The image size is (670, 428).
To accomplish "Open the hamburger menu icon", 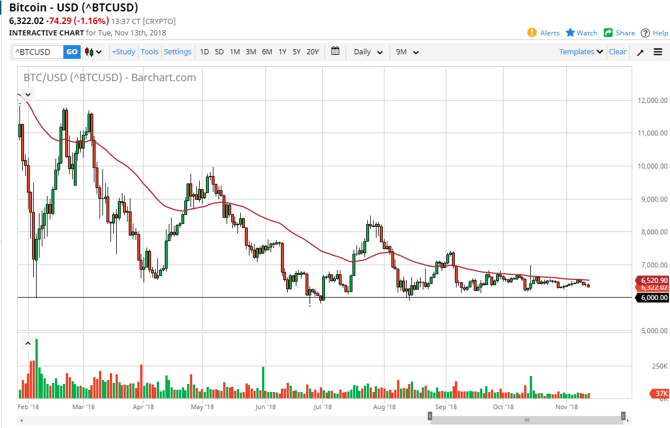I will click(658, 52).
